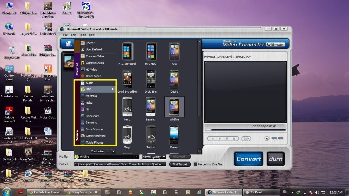Open the Help menu
The image size is (349, 196).
92,35
